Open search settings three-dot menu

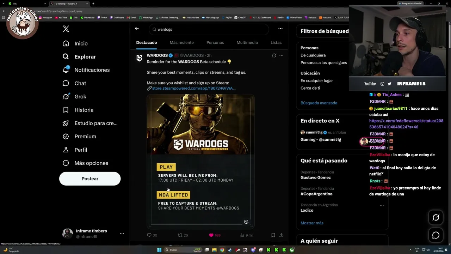[280, 29]
